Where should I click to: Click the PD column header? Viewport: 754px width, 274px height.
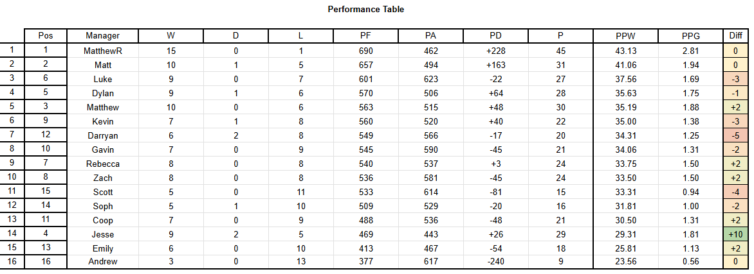(x=495, y=36)
